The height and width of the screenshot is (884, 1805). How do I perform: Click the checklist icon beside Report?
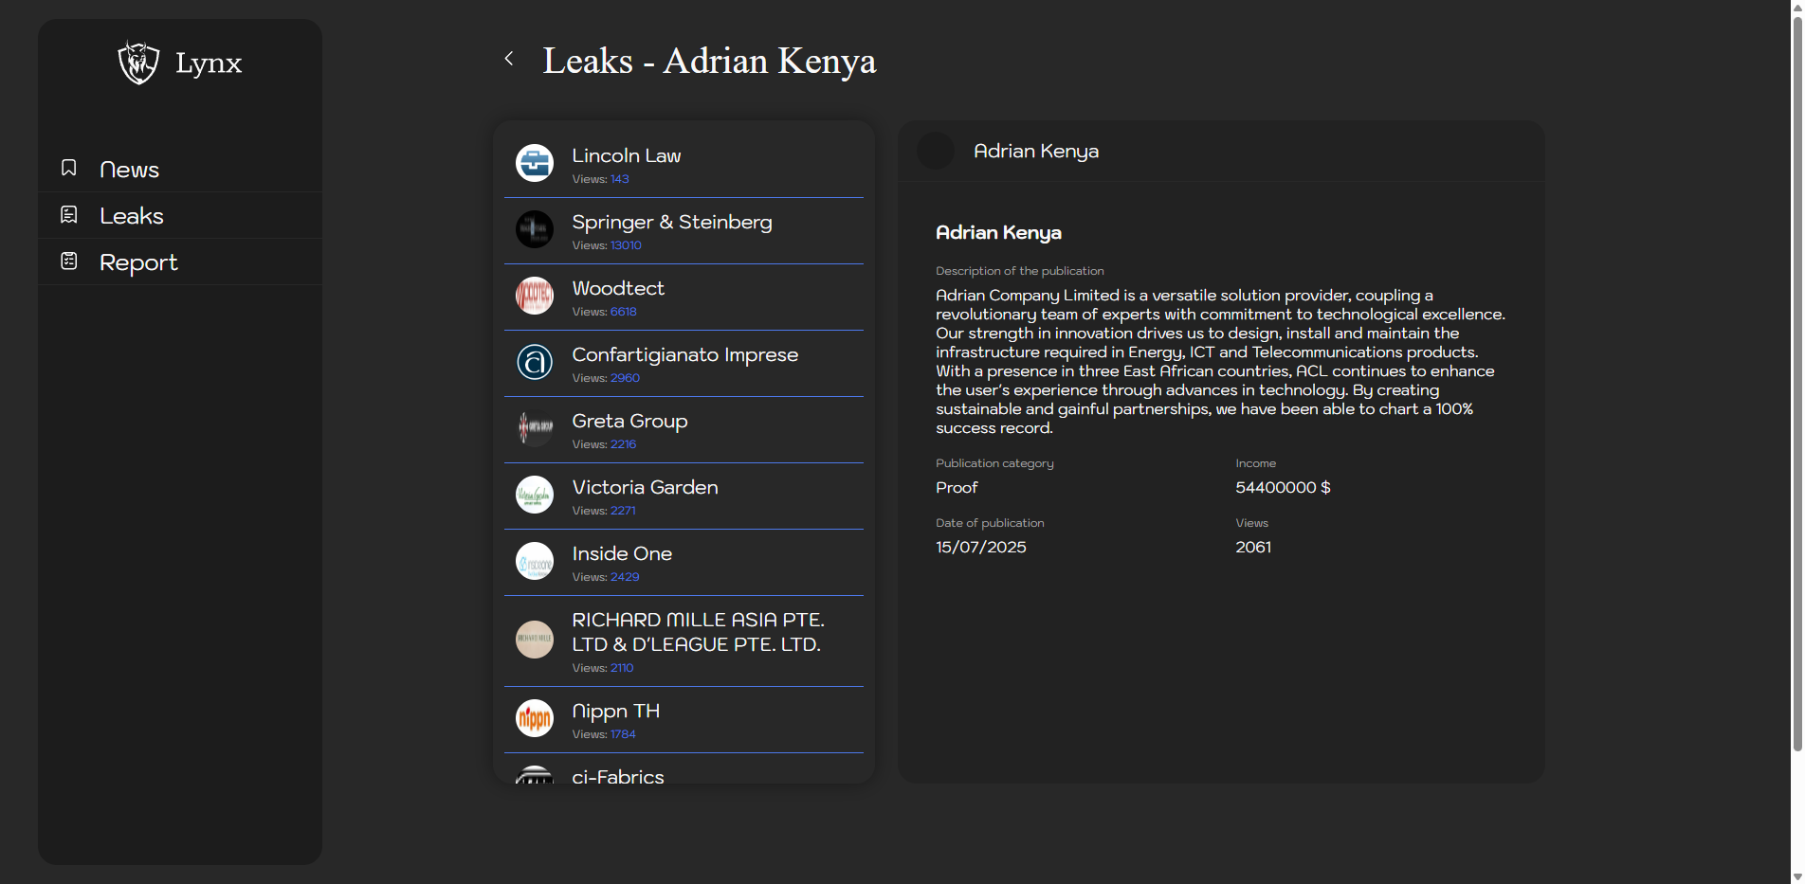click(69, 262)
